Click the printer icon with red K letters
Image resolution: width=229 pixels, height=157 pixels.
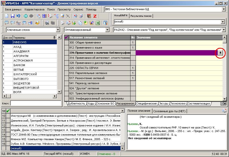click(50, 16)
